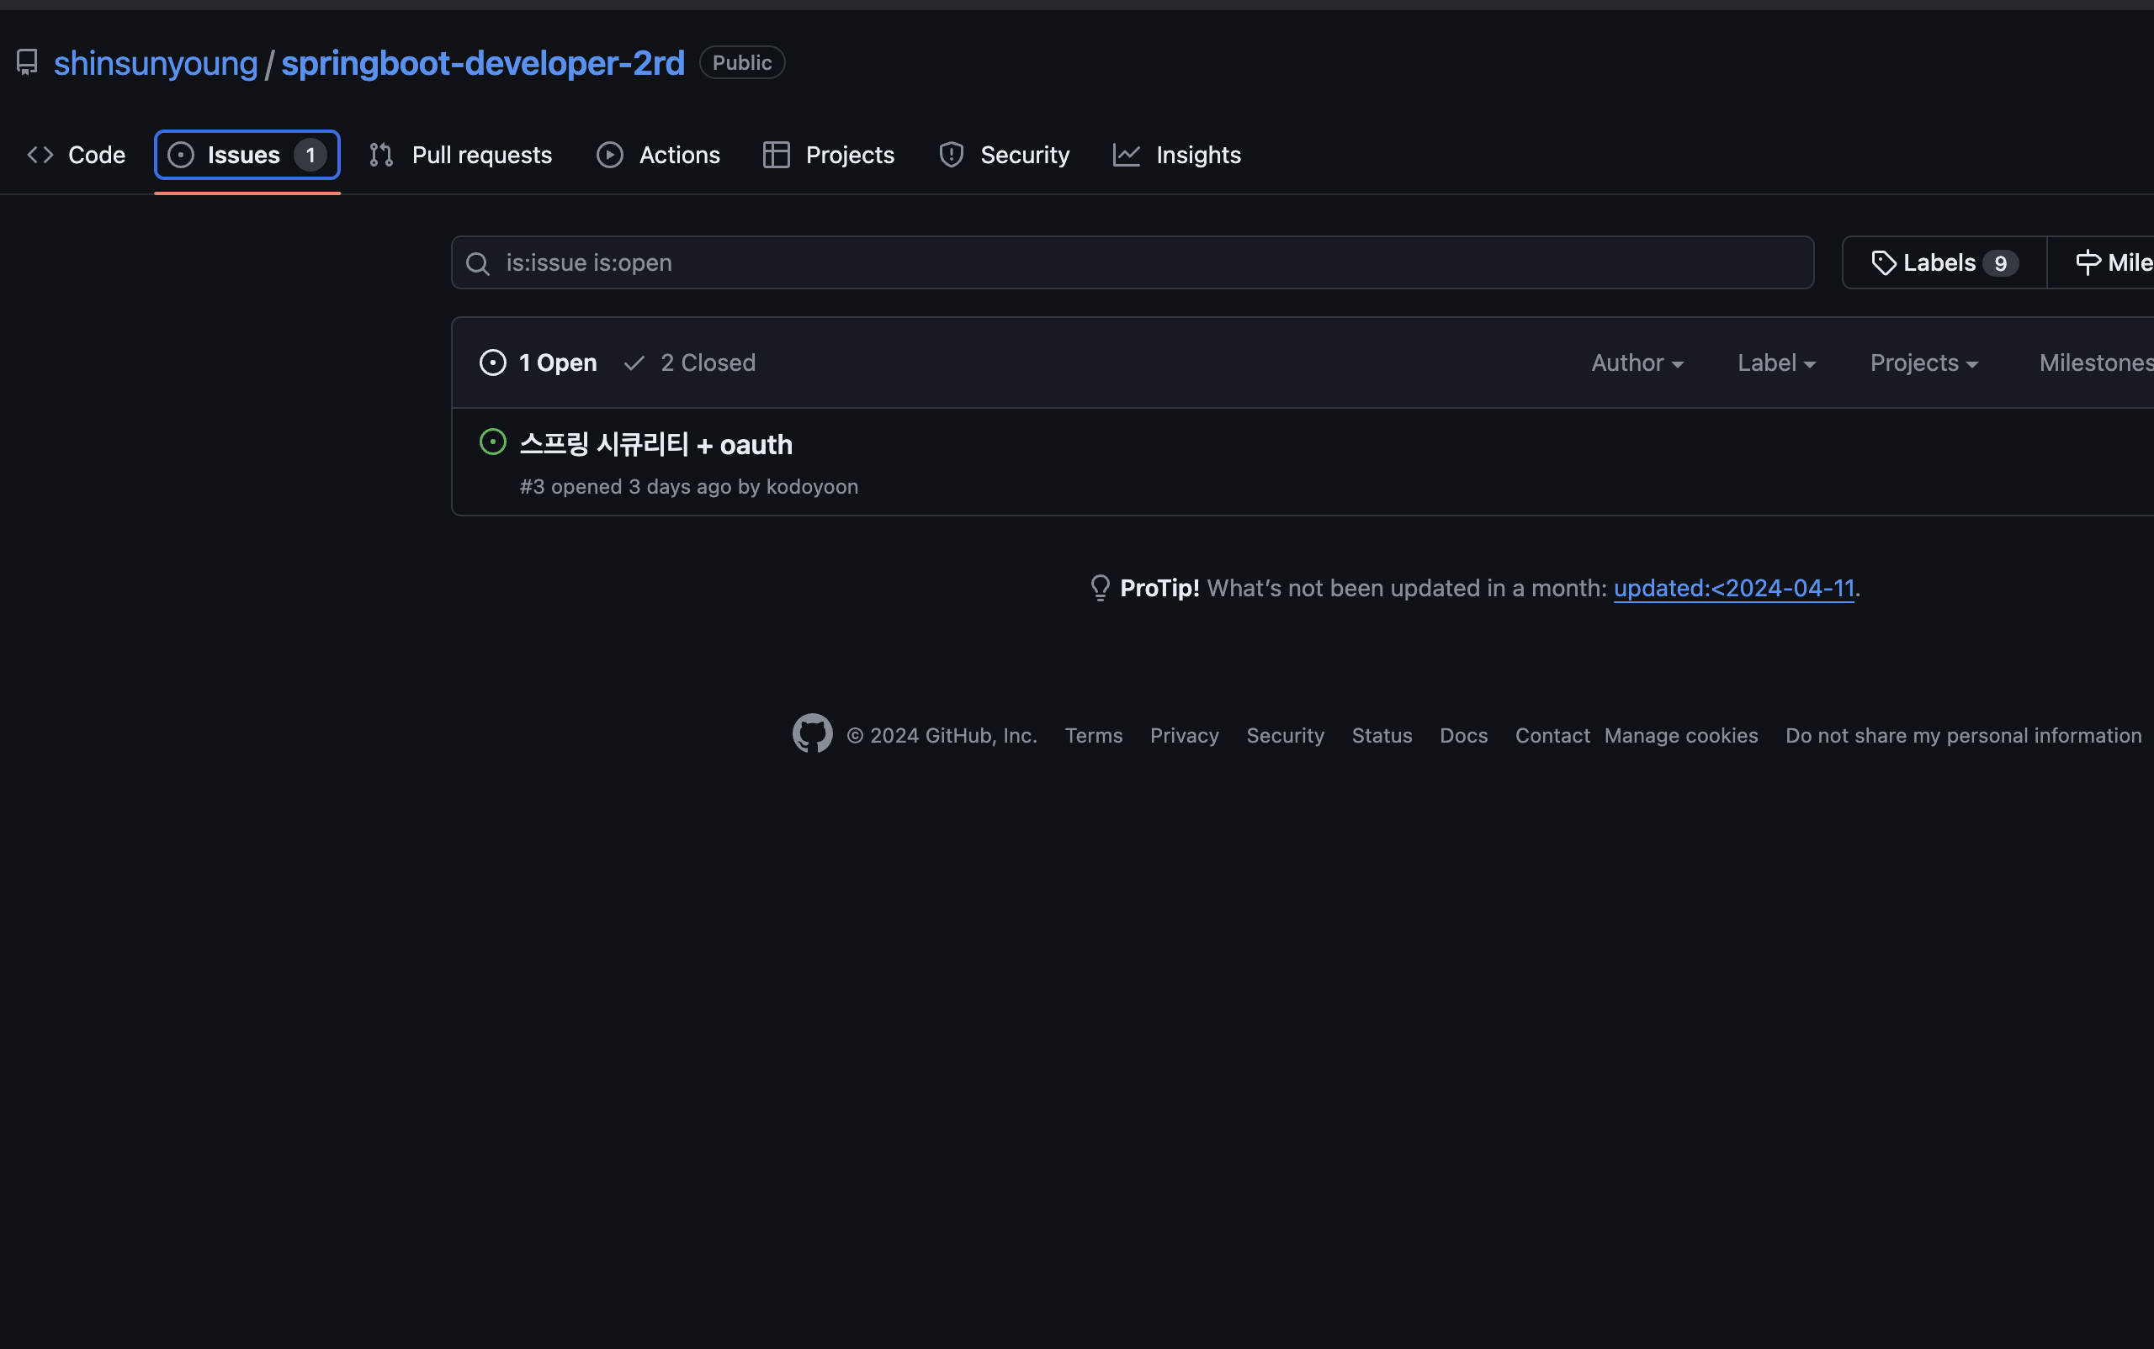Open the Pull requests tab

click(460, 155)
